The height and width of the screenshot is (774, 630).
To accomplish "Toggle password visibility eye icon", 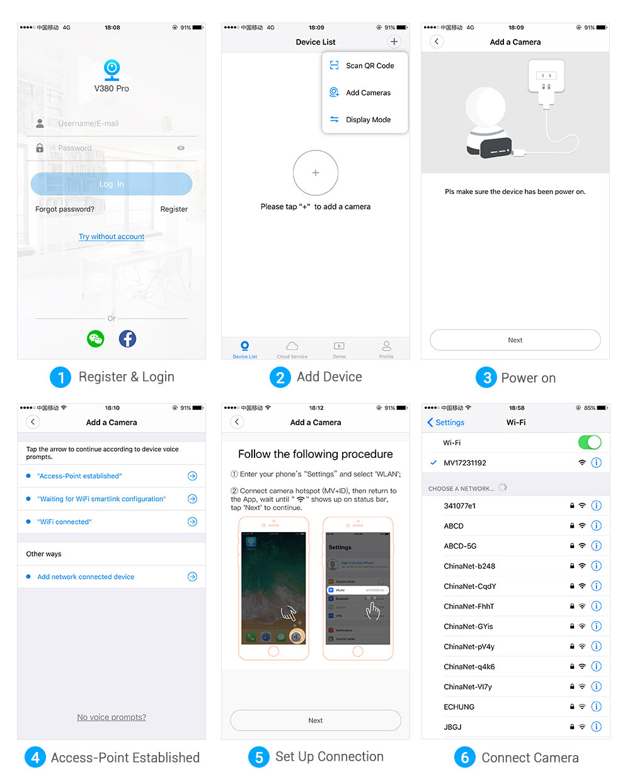I will (181, 148).
